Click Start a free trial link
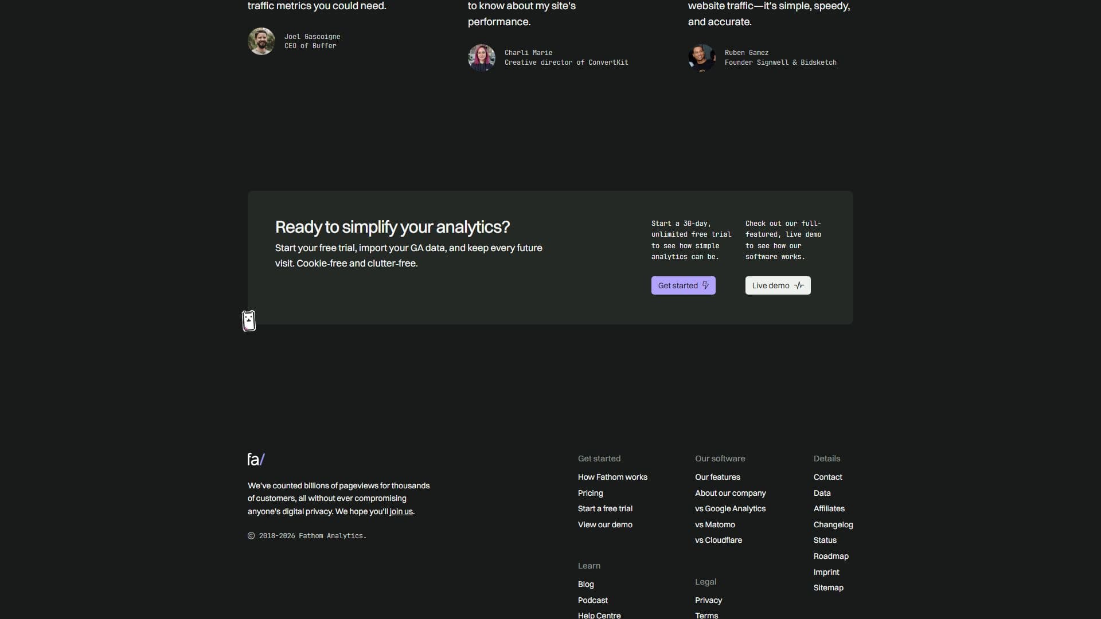The width and height of the screenshot is (1101, 619). [x=605, y=508]
